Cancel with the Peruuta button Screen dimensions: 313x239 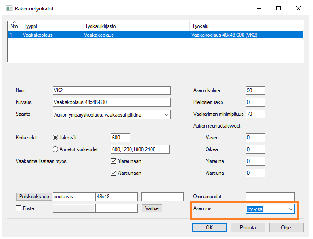tap(247, 227)
